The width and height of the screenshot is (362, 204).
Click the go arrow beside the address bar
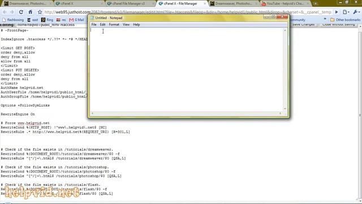click(x=337, y=12)
